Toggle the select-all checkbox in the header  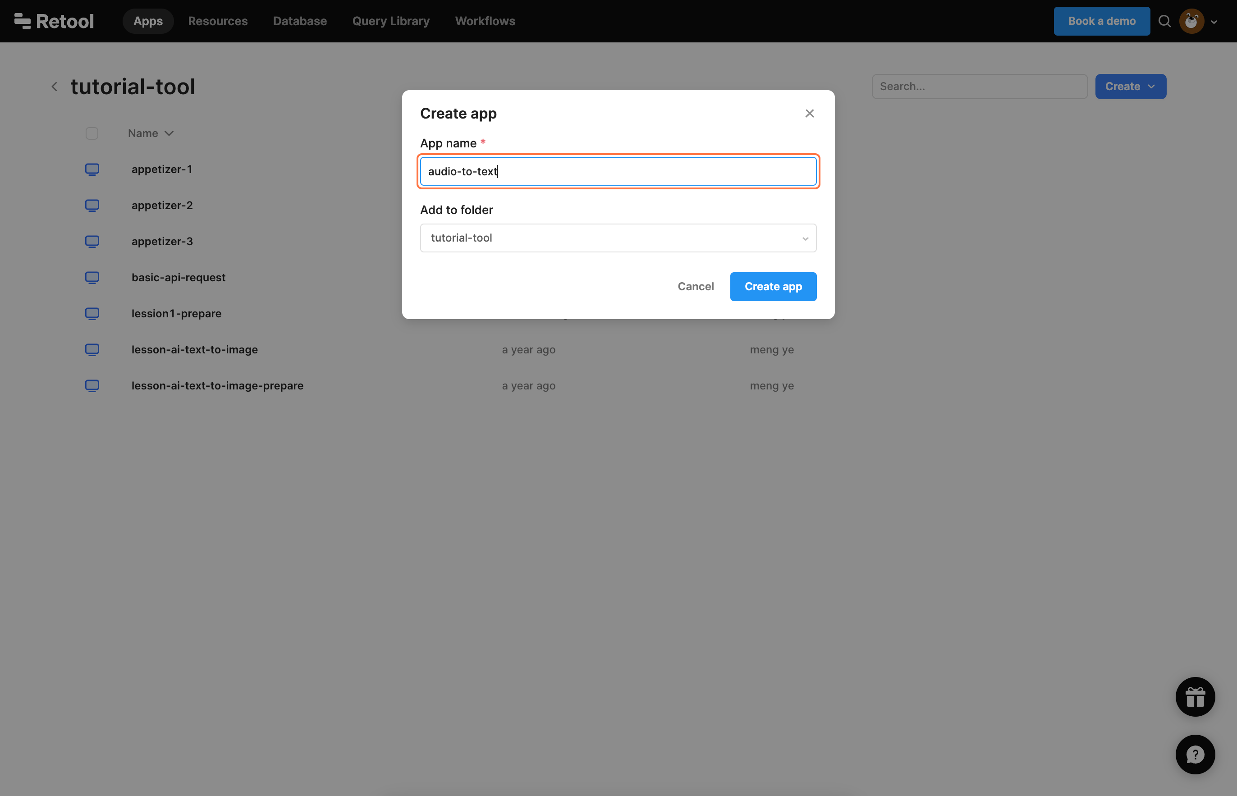click(92, 133)
